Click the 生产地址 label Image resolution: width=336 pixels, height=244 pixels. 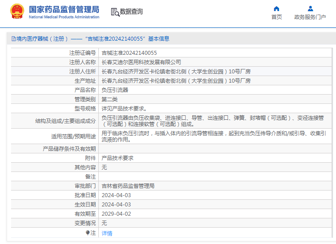click(x=85, y=81)
